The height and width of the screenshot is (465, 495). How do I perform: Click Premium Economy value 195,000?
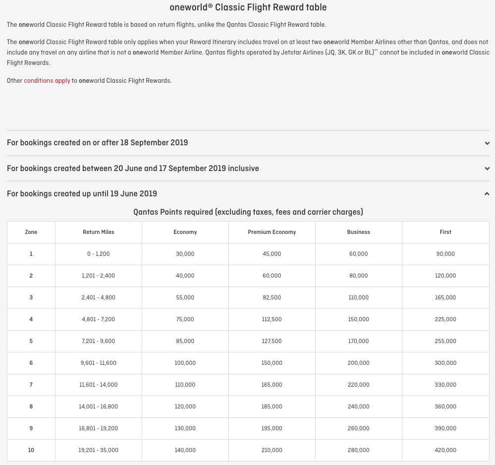pos(272,428)
